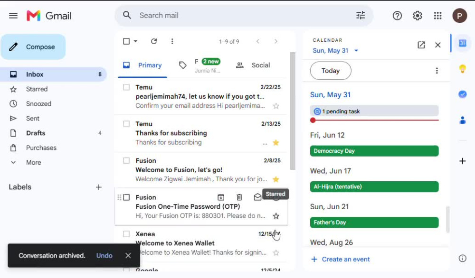Open Contacts side panel icon
The height and width of the screenshot is (278, 475).
(x=462, y=120)
